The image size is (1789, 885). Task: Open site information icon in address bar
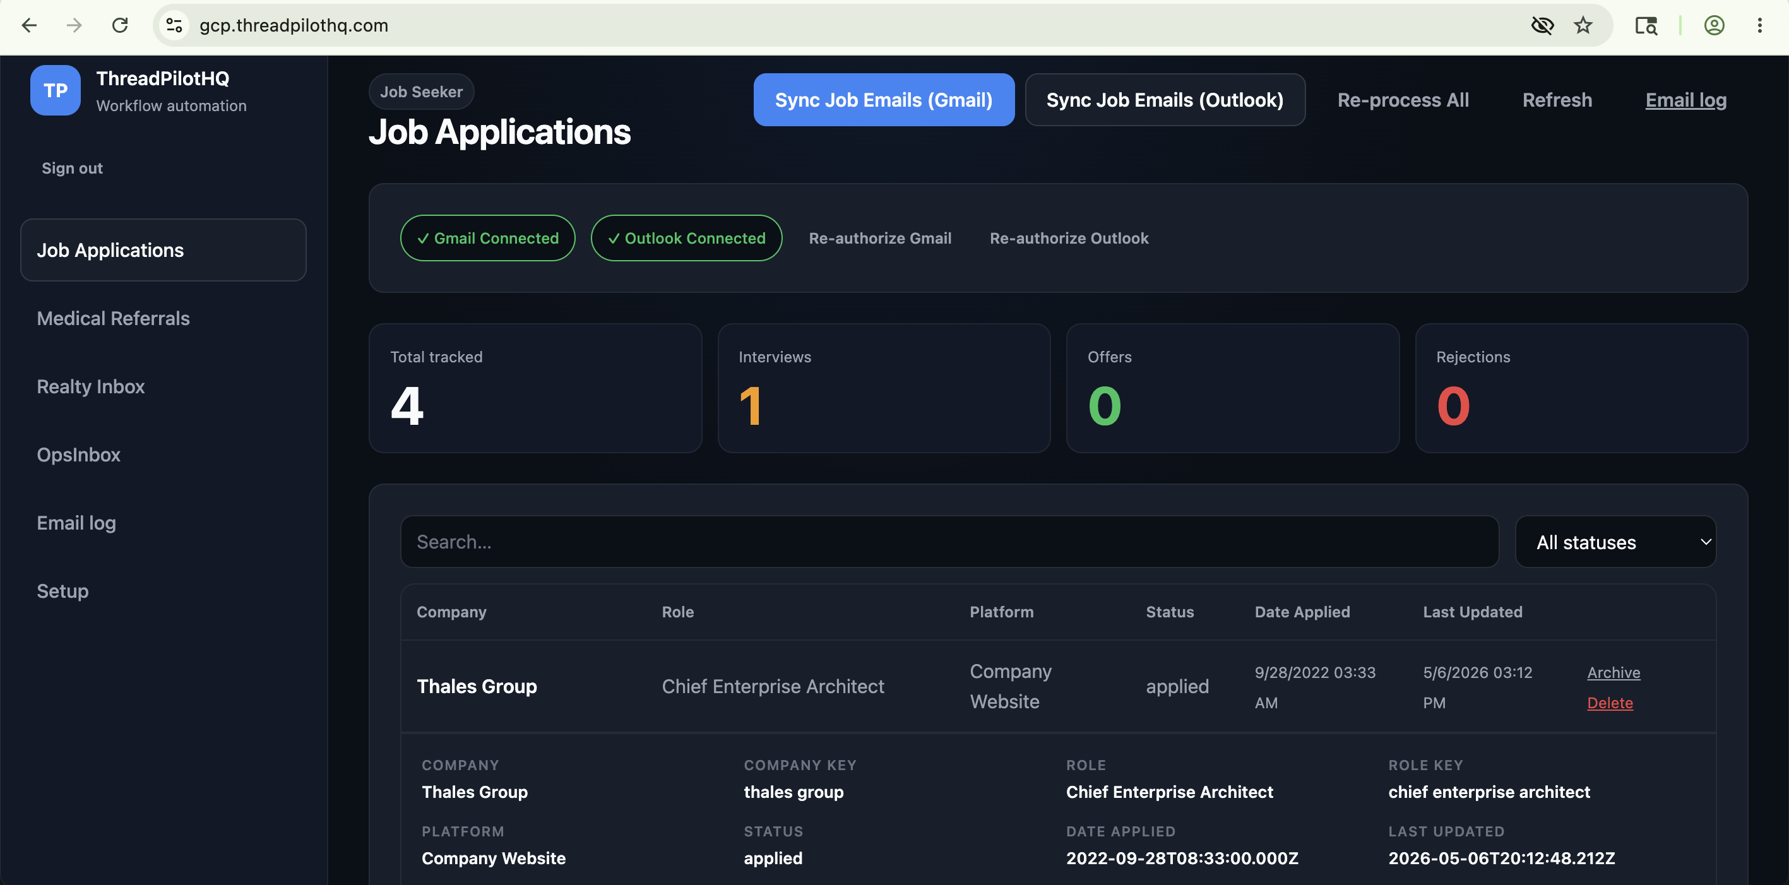[x=174, y=26]
